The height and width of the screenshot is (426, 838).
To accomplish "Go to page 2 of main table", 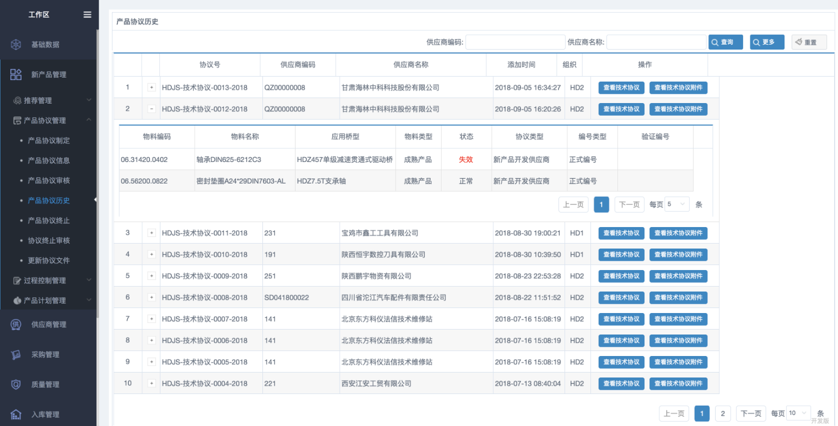I will [723, 413].
